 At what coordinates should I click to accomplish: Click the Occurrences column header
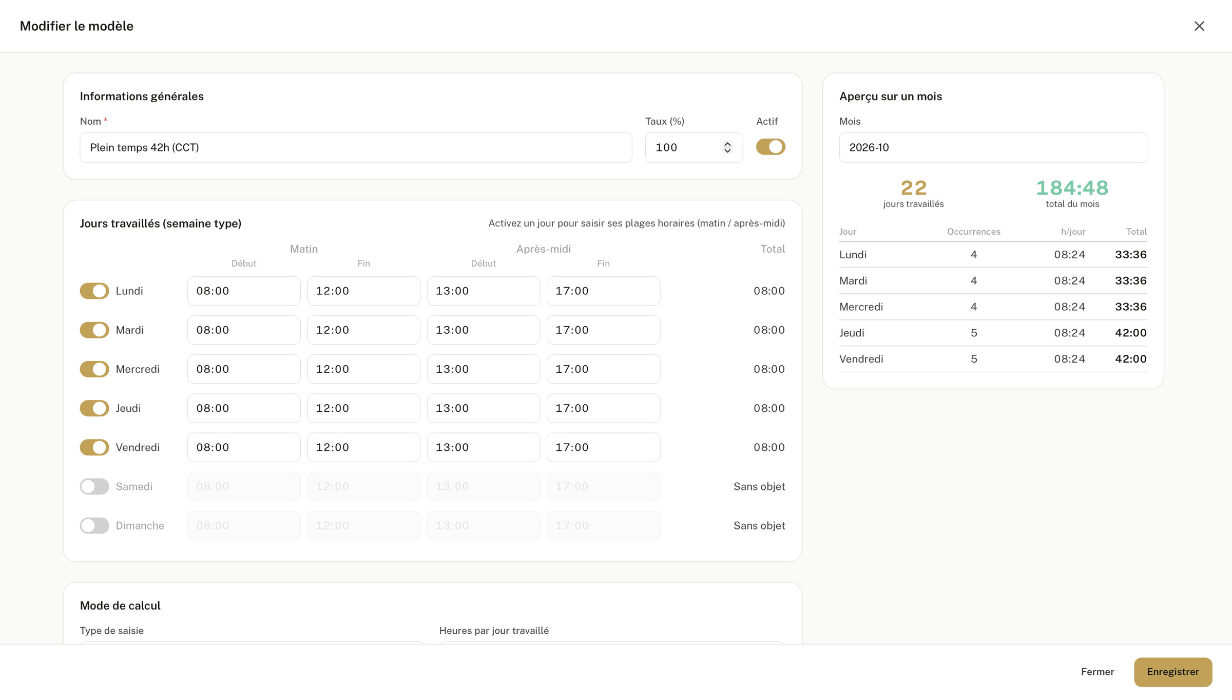974,232
